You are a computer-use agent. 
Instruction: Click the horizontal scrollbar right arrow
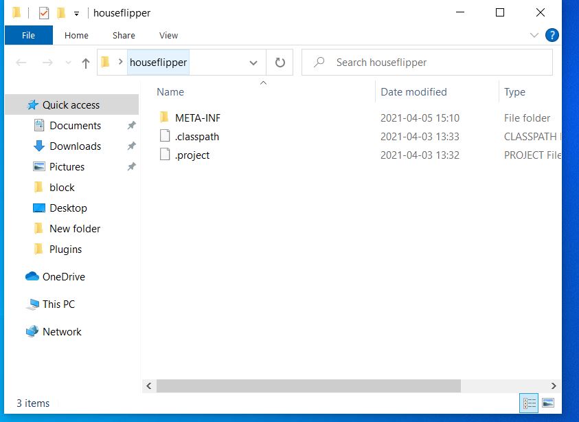[553, 386]
